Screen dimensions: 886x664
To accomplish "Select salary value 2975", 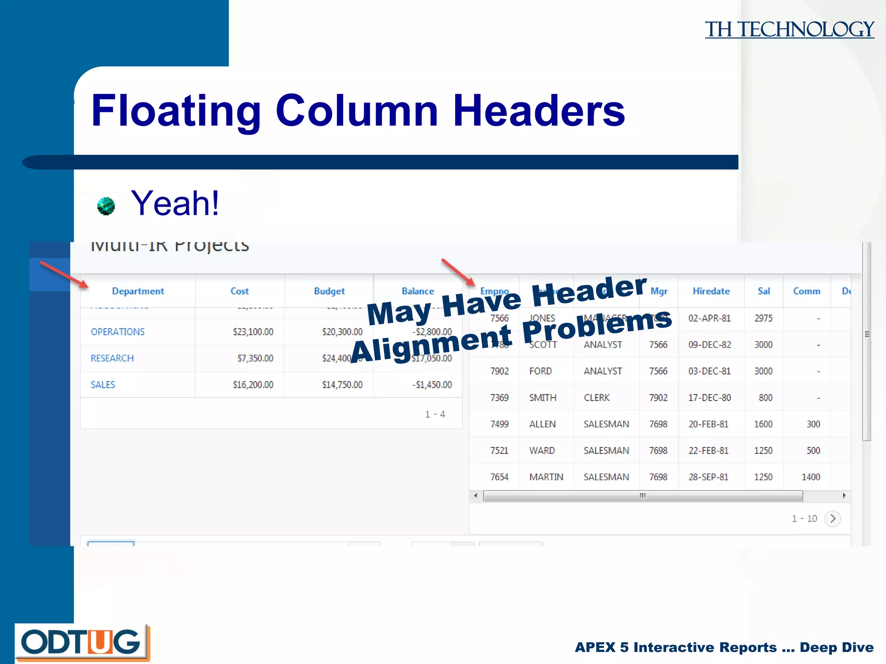I will pos(764,319).
